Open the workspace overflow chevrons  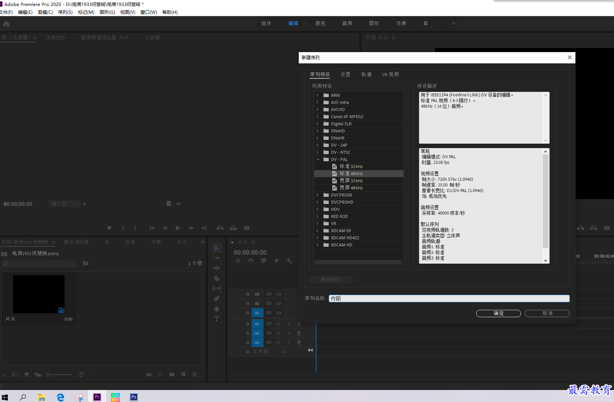pyautogui.click(x=454, y=23)
